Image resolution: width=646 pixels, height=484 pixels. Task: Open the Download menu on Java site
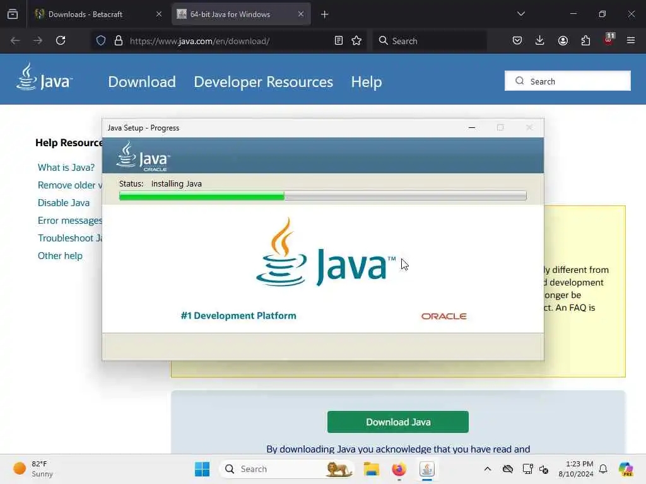click(142, 82)
